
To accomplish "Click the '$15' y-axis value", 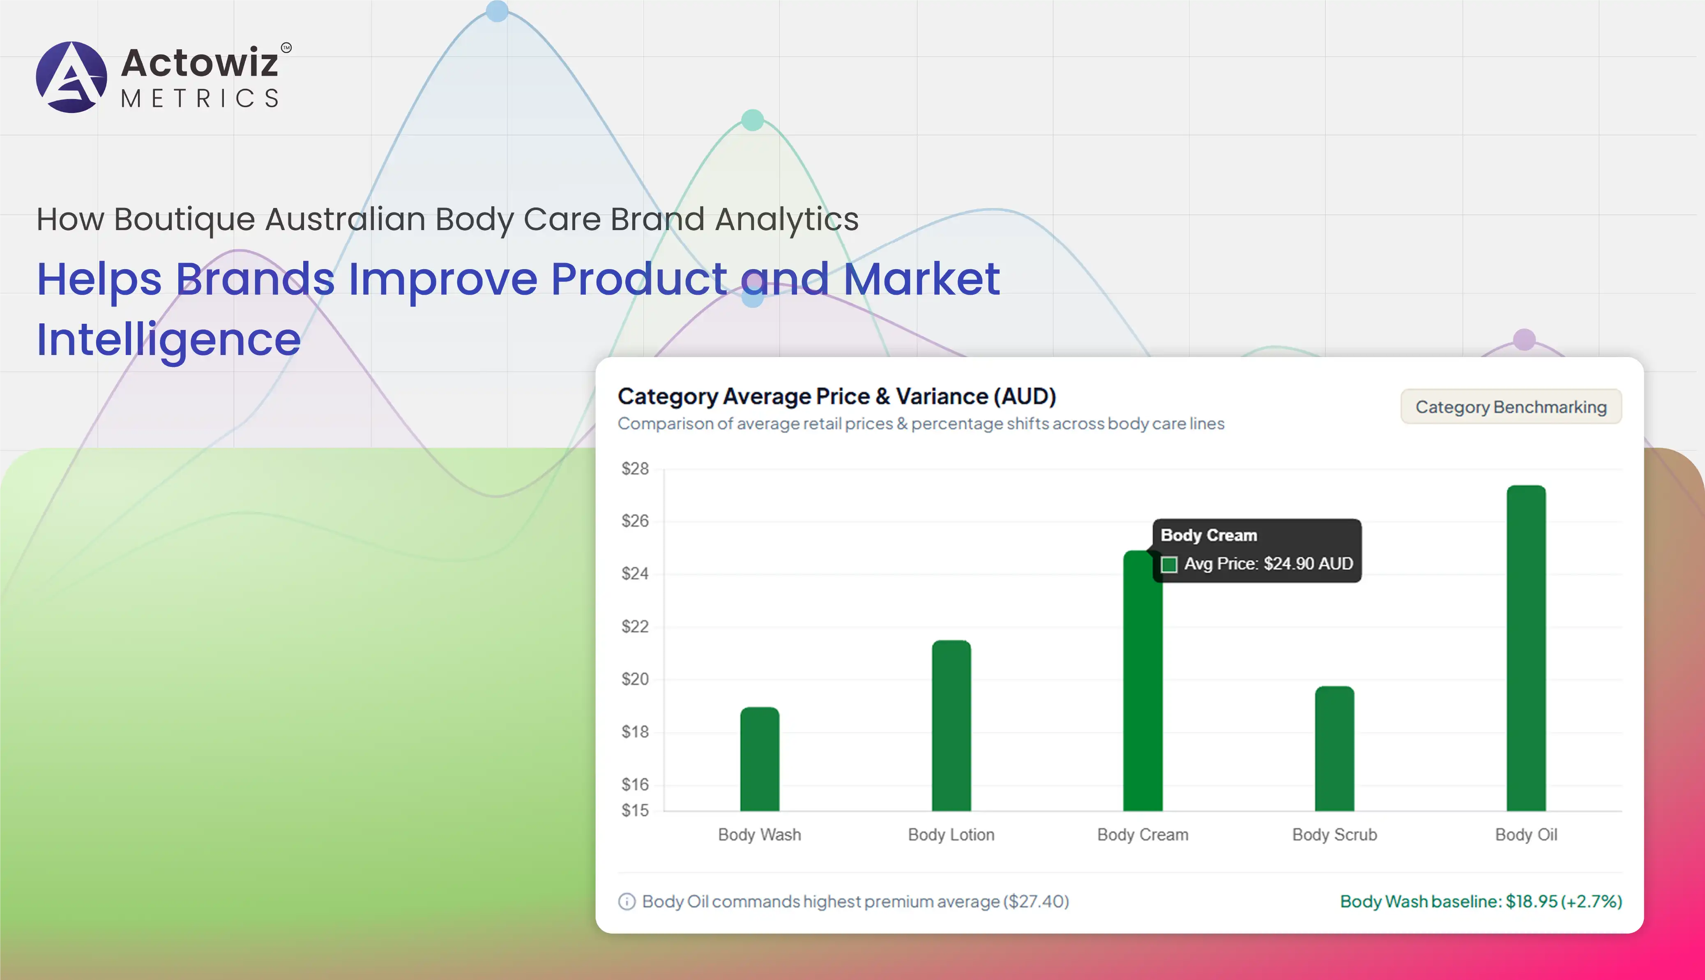I will [635, 810].
